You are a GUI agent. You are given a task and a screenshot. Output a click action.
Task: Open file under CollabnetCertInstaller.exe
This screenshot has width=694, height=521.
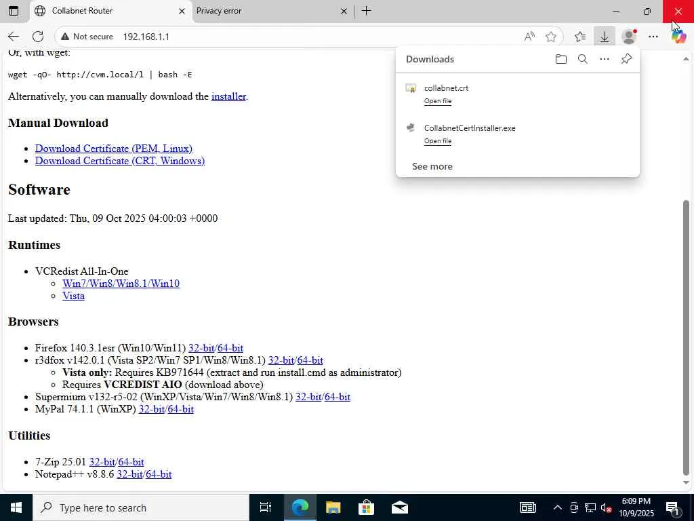(x=438, y=141)
